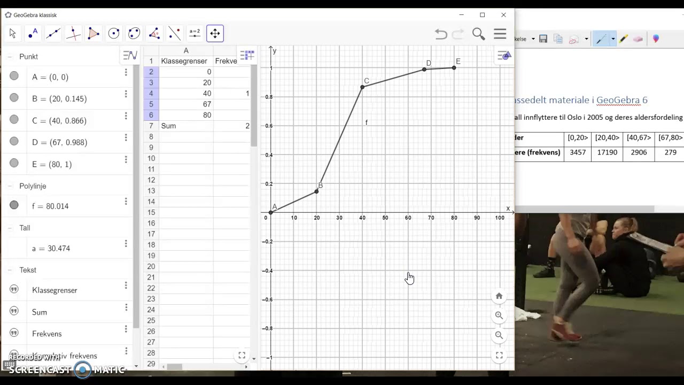
Task: Click point E on the graph
Action: click(x=454, y=68)
